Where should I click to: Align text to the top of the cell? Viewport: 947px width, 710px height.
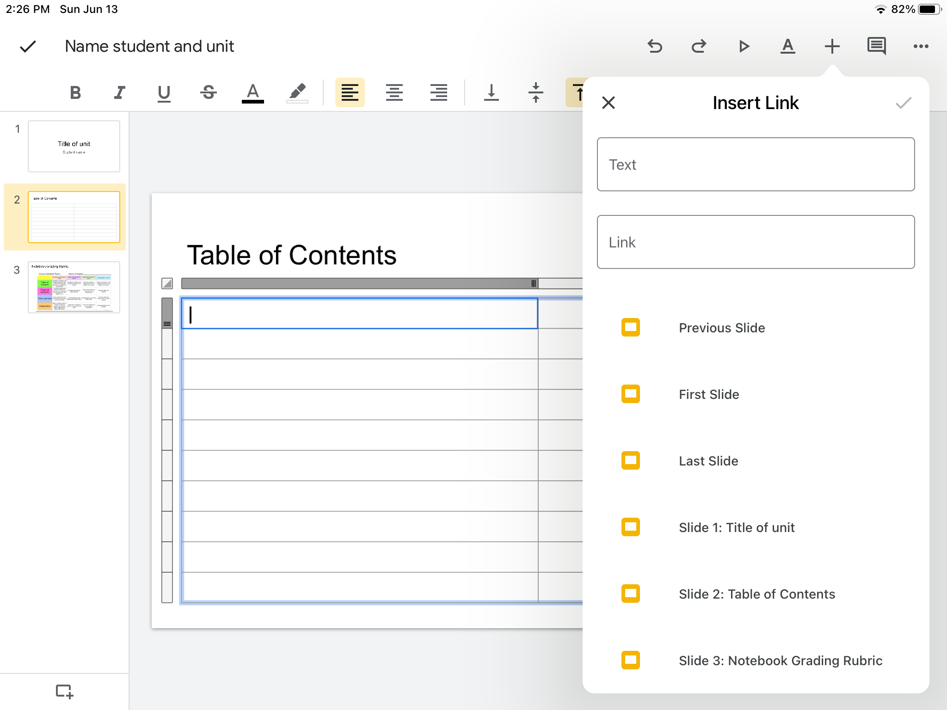pos(575,92)
